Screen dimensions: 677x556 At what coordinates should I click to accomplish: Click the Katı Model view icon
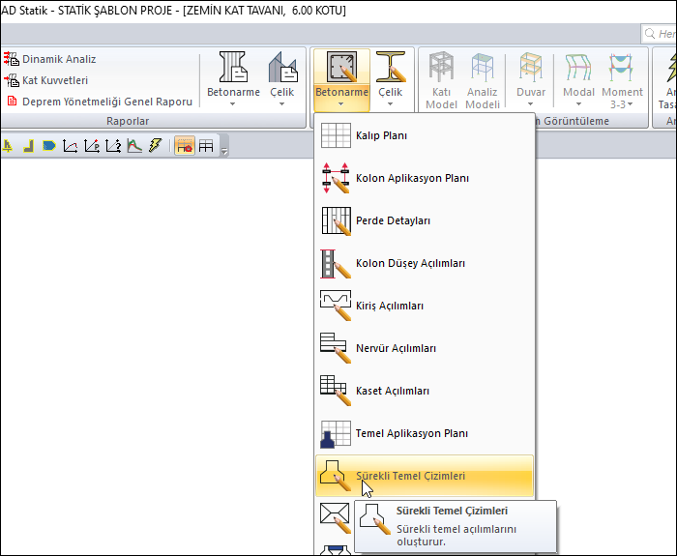[x=441, y=79]
